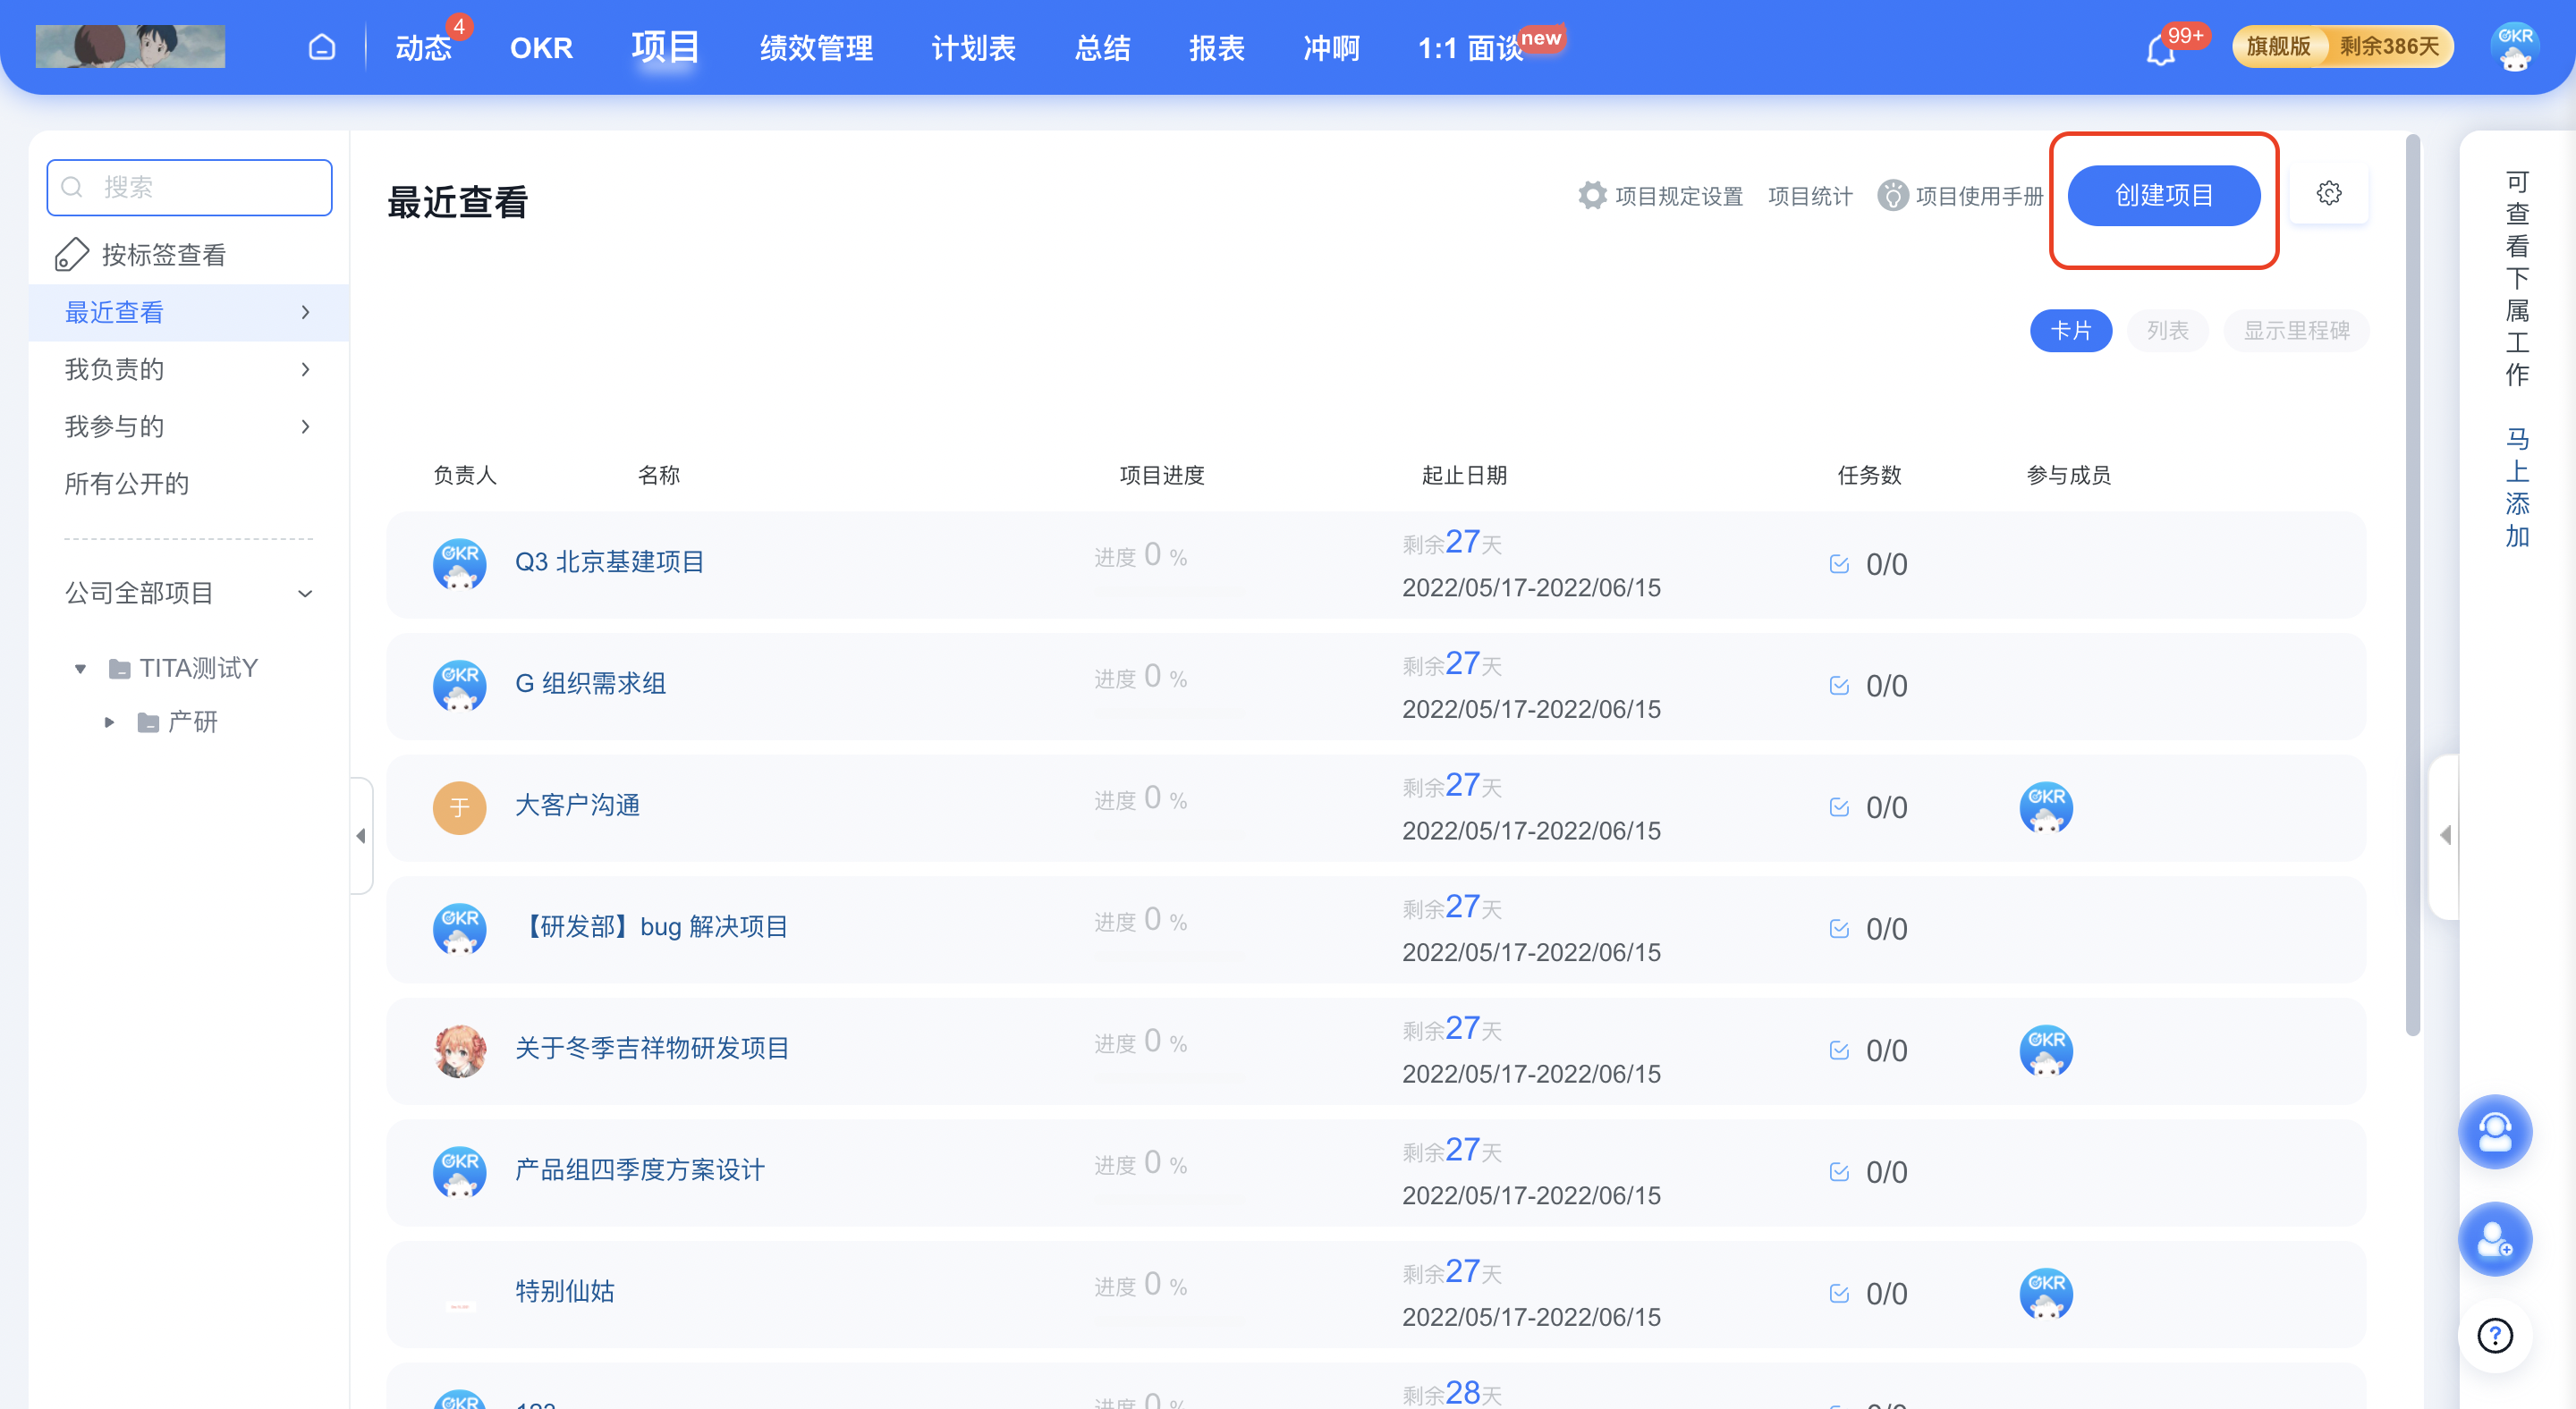Expand the 最近查看 chevron

point(305,313)
